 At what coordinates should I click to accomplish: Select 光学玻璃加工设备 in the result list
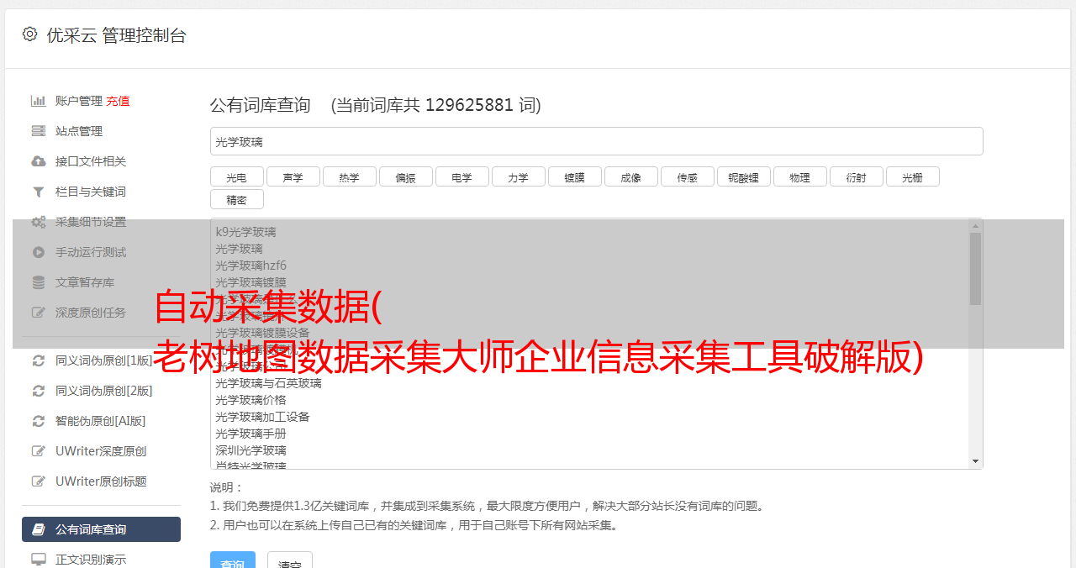262,417
